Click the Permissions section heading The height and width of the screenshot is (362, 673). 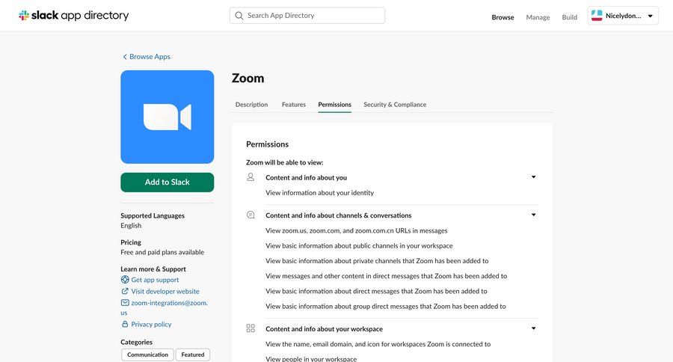[x=268, y=144]
